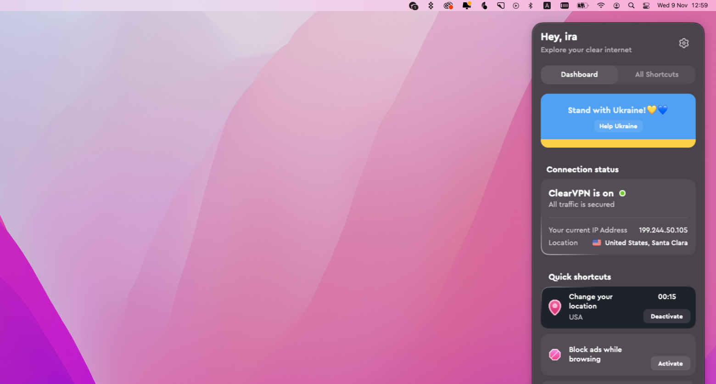Click the Hey, ira greeting
The width and height of the screenshot is (716, 384).
click(559, 37)
